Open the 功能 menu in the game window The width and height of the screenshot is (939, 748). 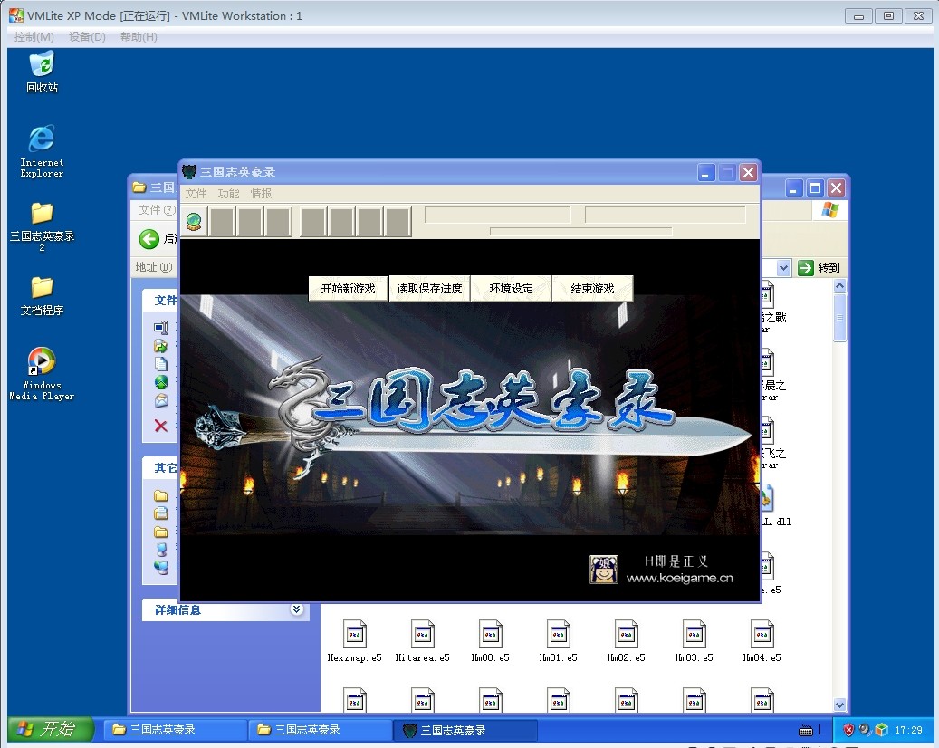coord(228,194)
